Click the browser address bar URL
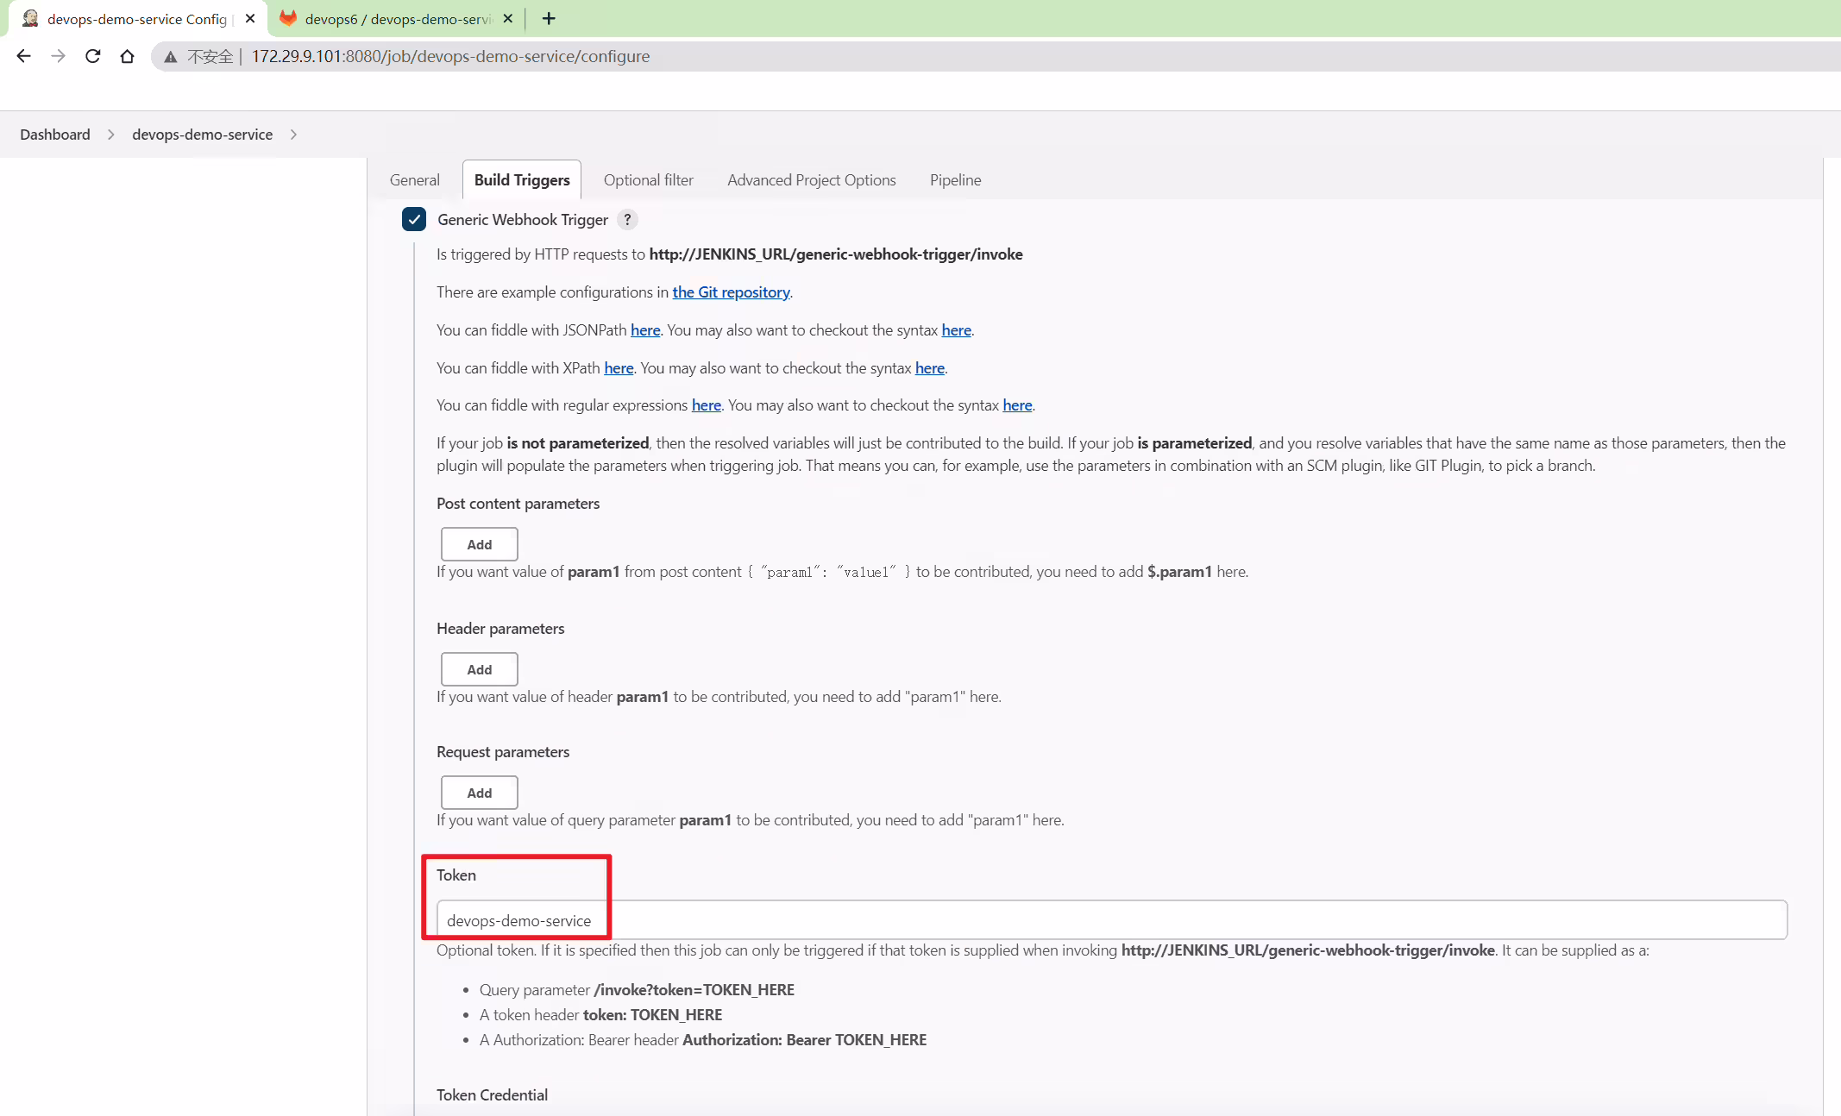1841x1116 pixels. (450, 56)
